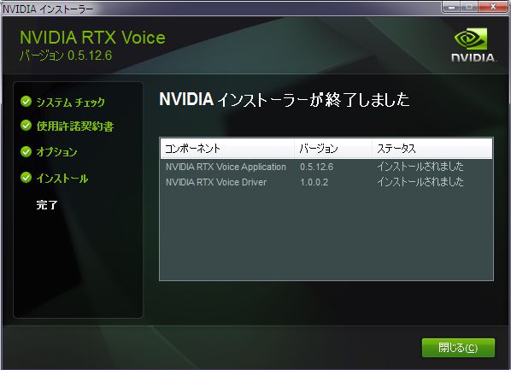The height and width of the screenshot is (370, 511).
Task: Close the window using the red X
Action: [493, 7]
